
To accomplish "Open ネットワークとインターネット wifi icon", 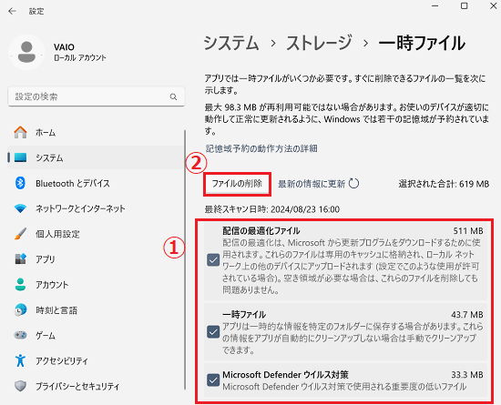I will pos(20,208).
